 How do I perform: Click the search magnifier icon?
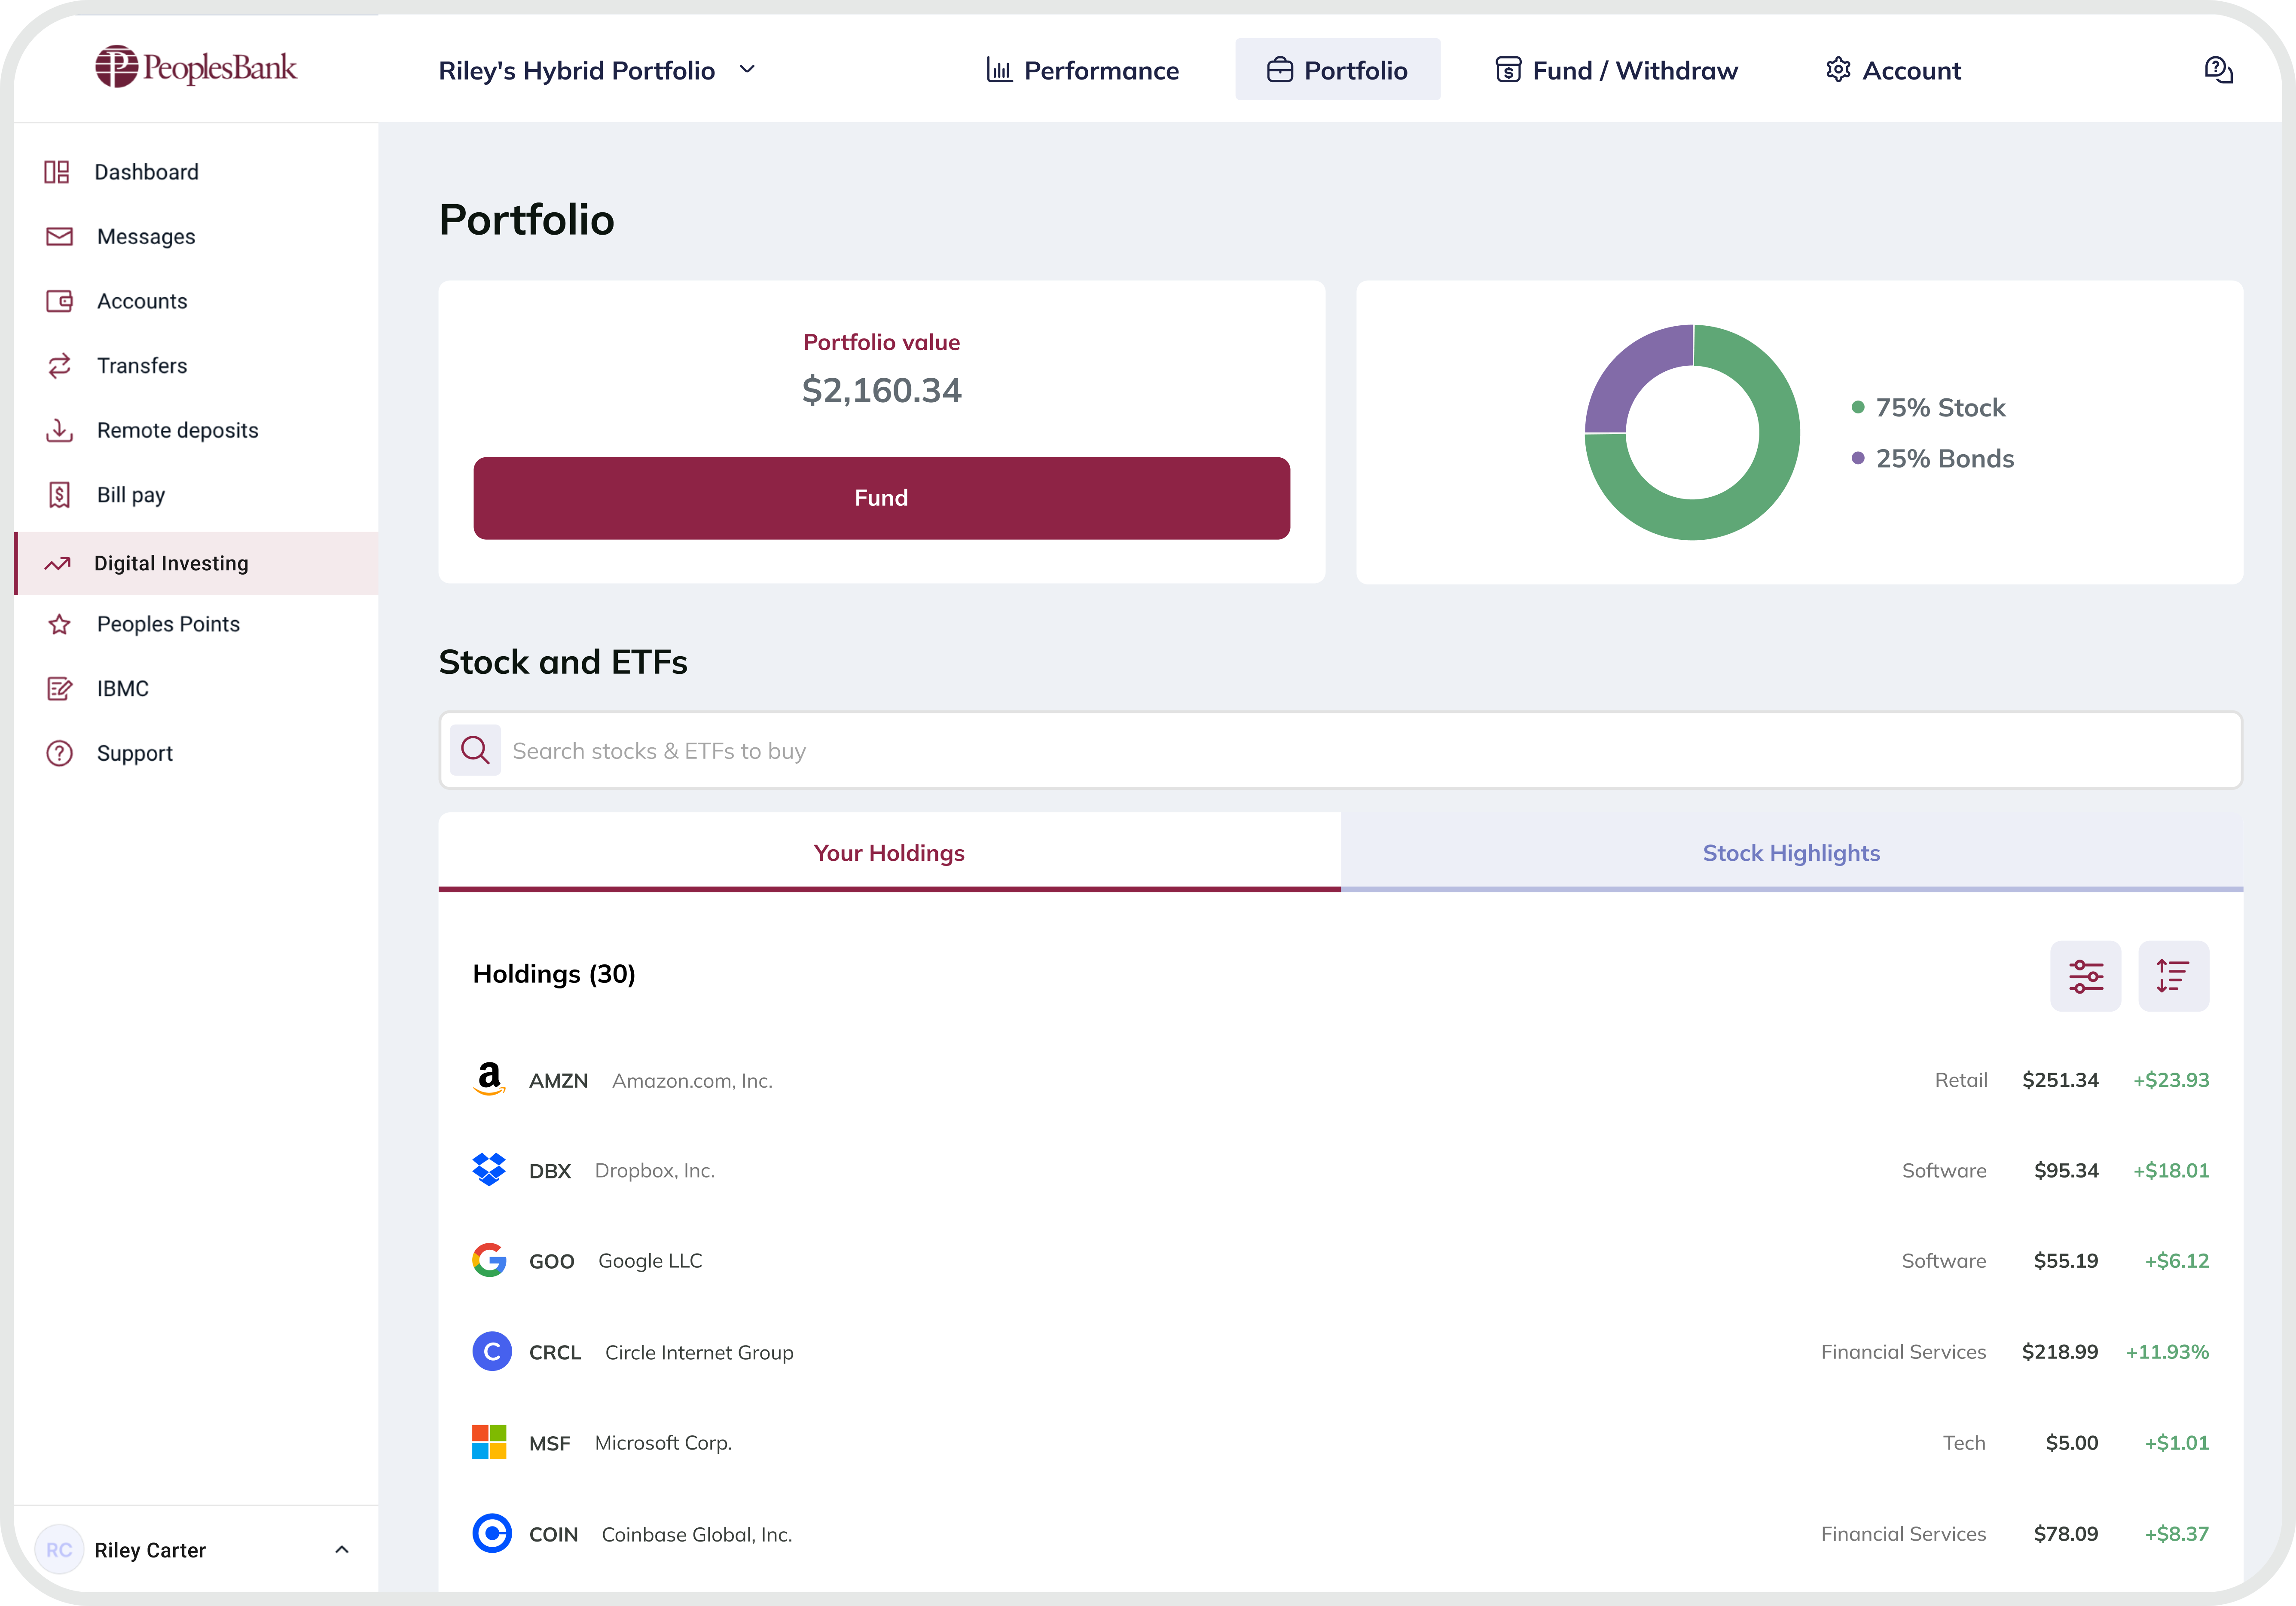(x=475, y=750)
